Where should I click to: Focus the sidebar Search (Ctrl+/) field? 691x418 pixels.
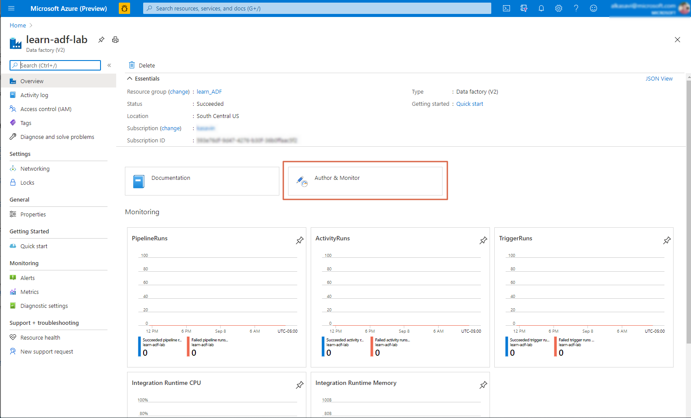click(55, 65)
